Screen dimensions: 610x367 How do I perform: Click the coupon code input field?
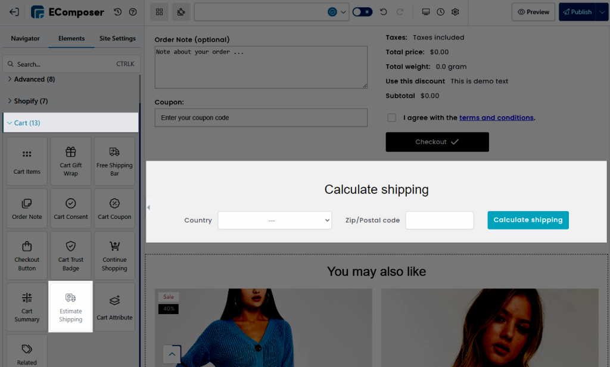[x=261, y=118]
